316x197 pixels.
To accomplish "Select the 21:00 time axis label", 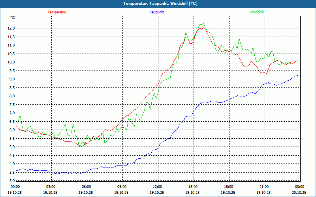I will pyautogui.click(x=264, y=187).
